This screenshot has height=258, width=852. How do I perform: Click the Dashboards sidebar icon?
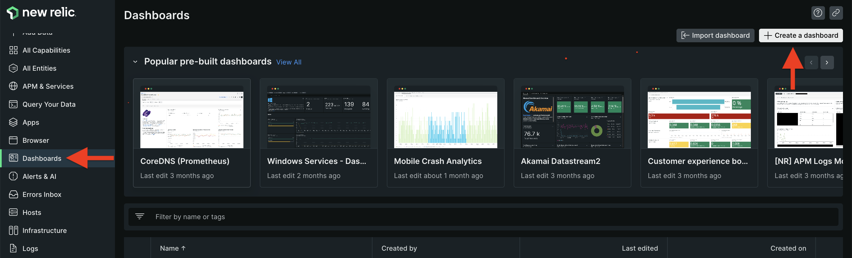[13, 159]
